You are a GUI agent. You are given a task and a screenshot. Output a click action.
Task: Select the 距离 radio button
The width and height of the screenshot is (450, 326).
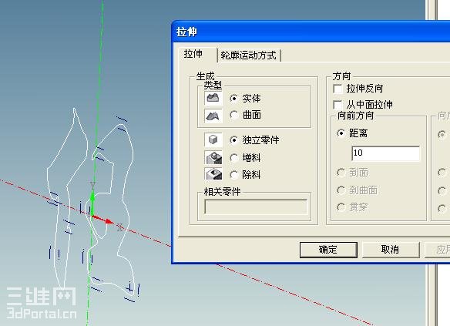(x=341, y=133)
